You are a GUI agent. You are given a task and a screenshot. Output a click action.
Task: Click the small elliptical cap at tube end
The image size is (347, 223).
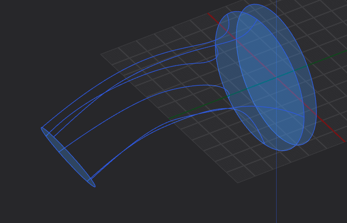68,157
